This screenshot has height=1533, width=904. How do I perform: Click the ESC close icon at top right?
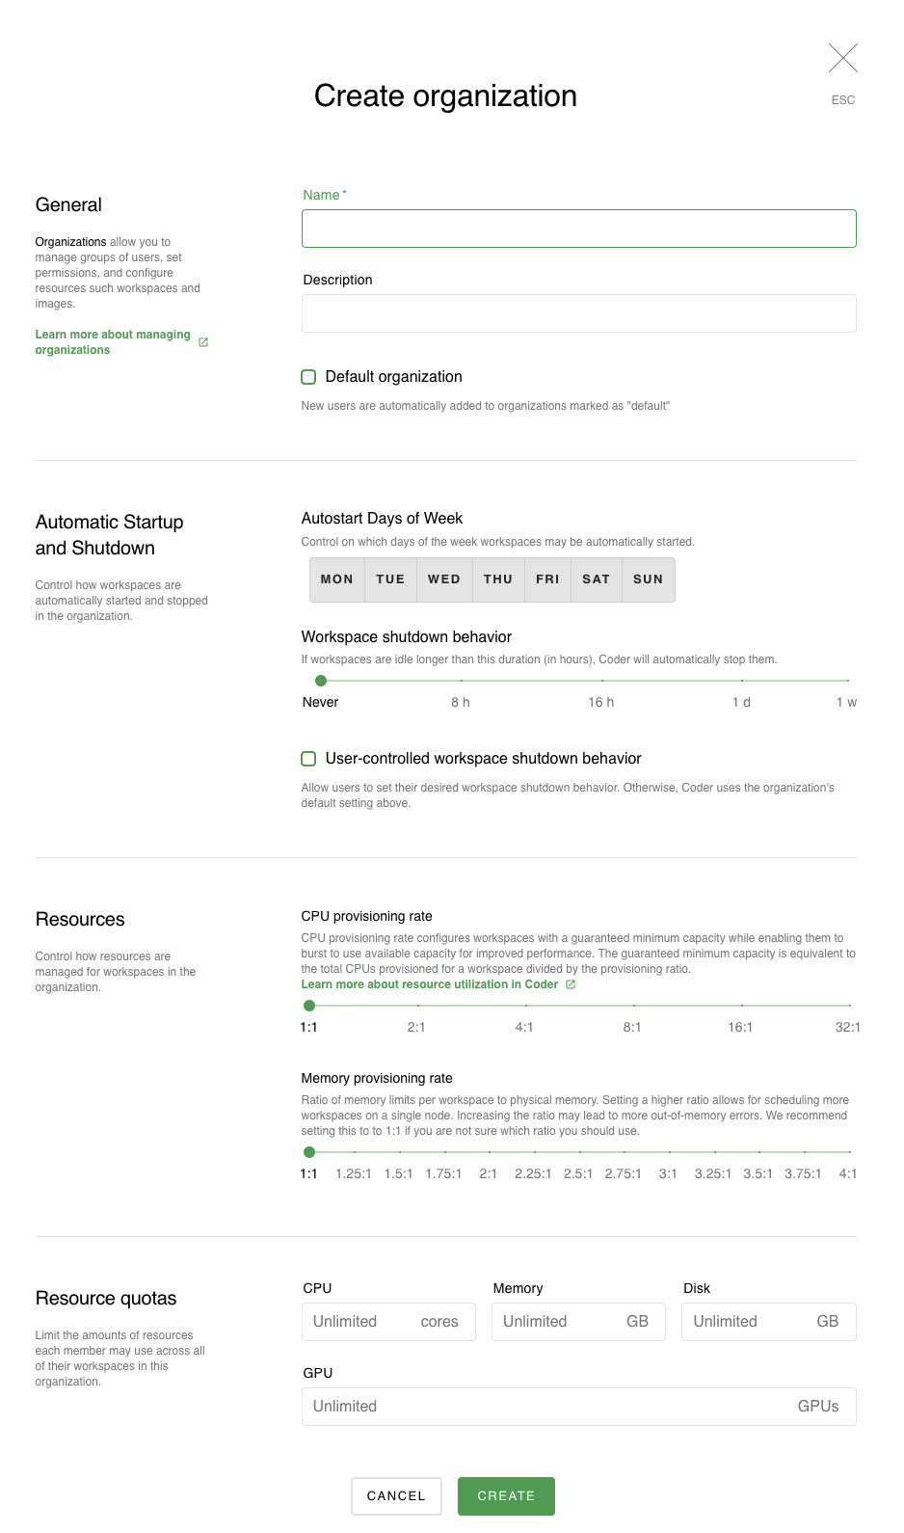click(x=842, y=58)
